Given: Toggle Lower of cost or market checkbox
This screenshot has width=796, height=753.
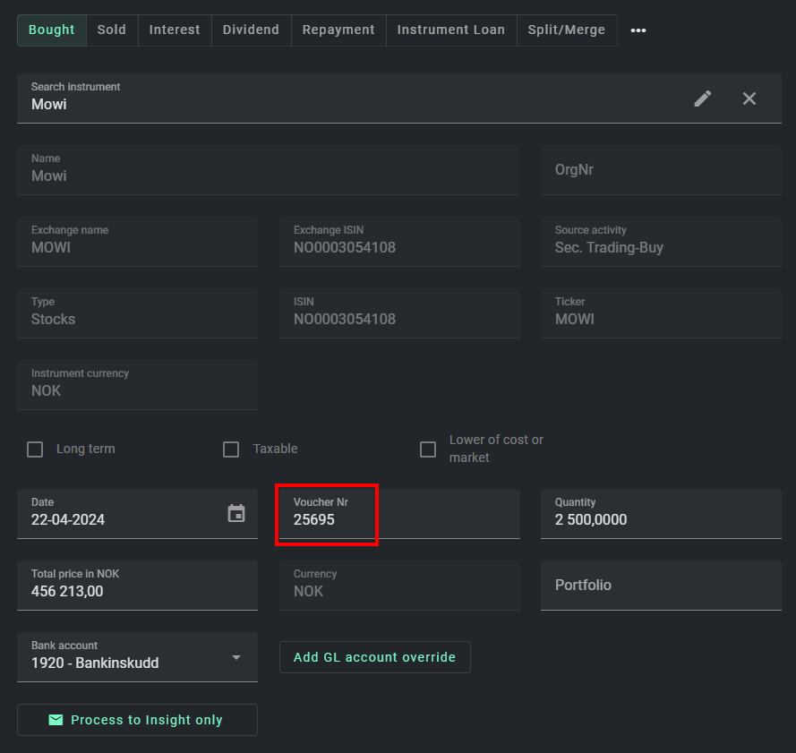Looking at the screenshot, I should point(428,449).
